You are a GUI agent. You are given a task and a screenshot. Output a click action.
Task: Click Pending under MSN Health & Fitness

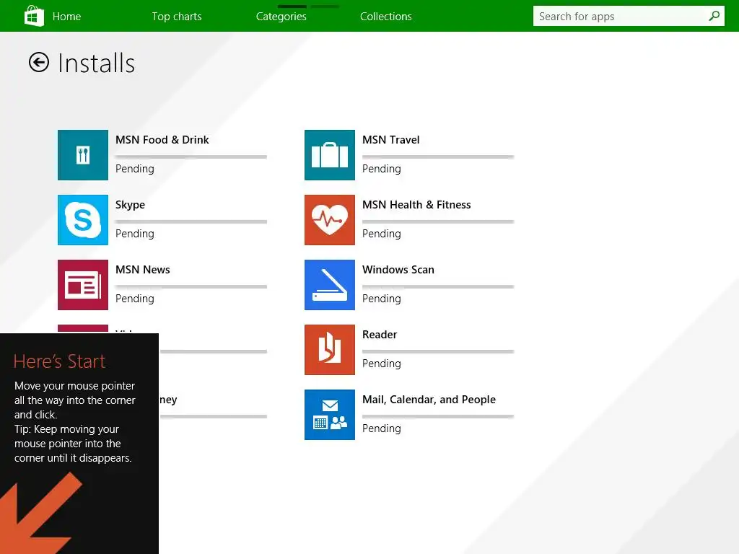click(381, 234)
